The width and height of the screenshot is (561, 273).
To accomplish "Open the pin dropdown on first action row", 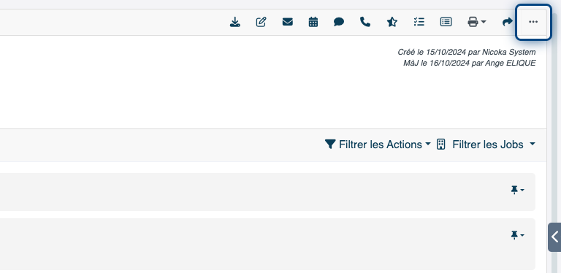I will pos(517,190).
